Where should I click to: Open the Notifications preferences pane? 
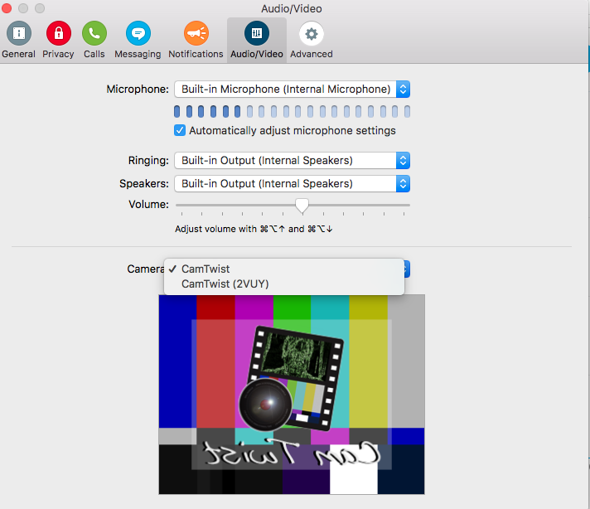196,40
